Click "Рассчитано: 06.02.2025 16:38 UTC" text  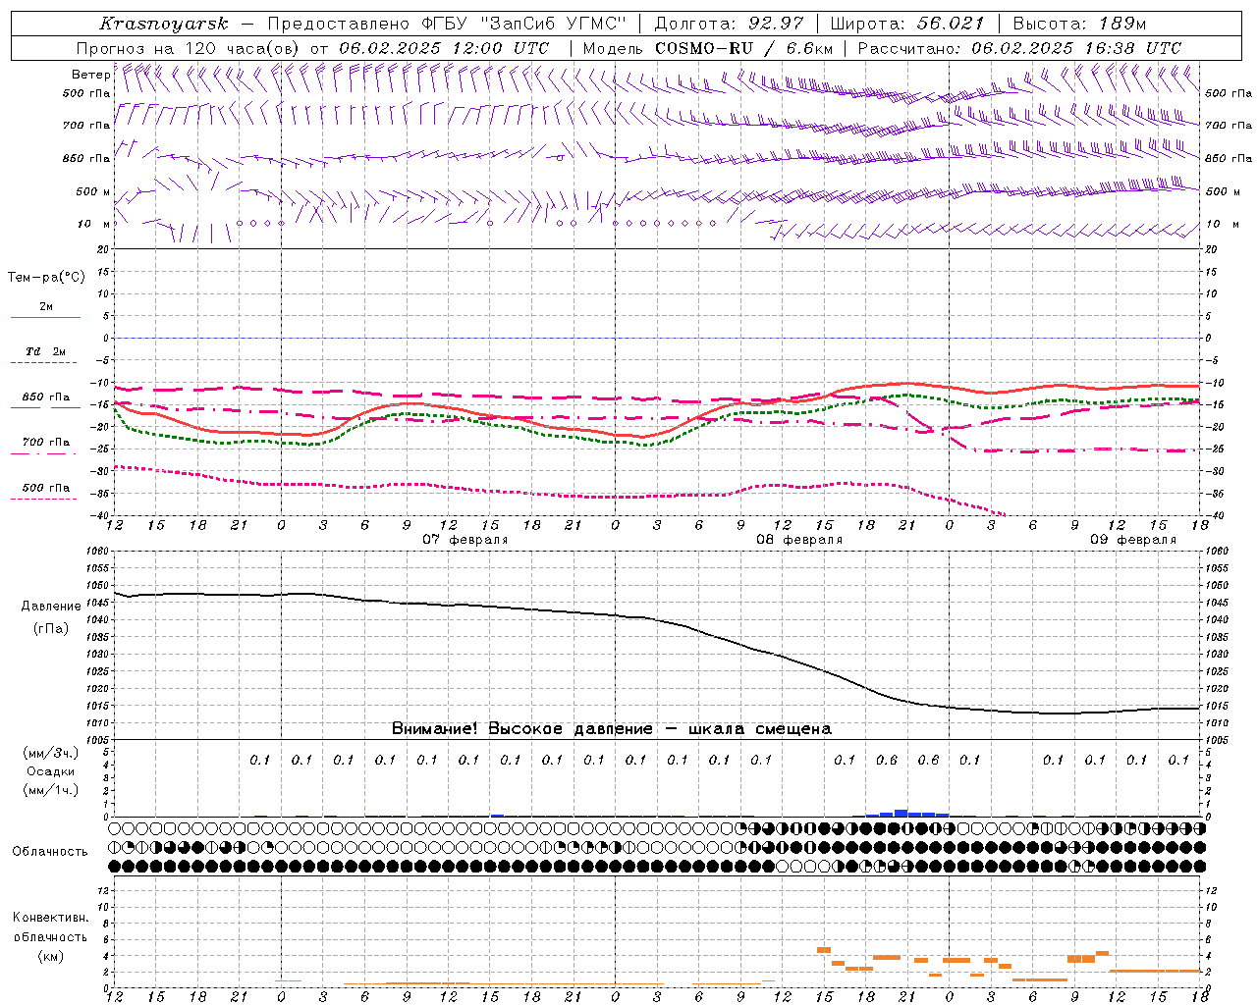tap(1019, 48)
